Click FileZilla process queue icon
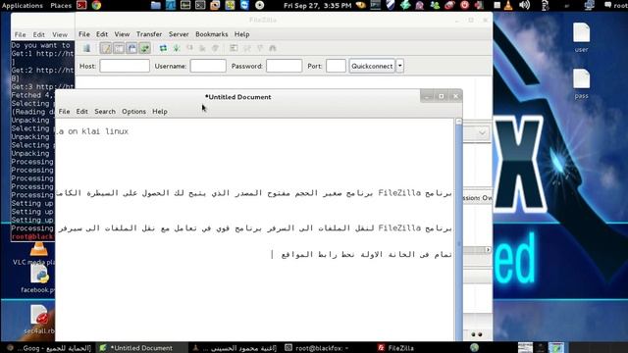628x353 pixels. (x=177, y=48)
